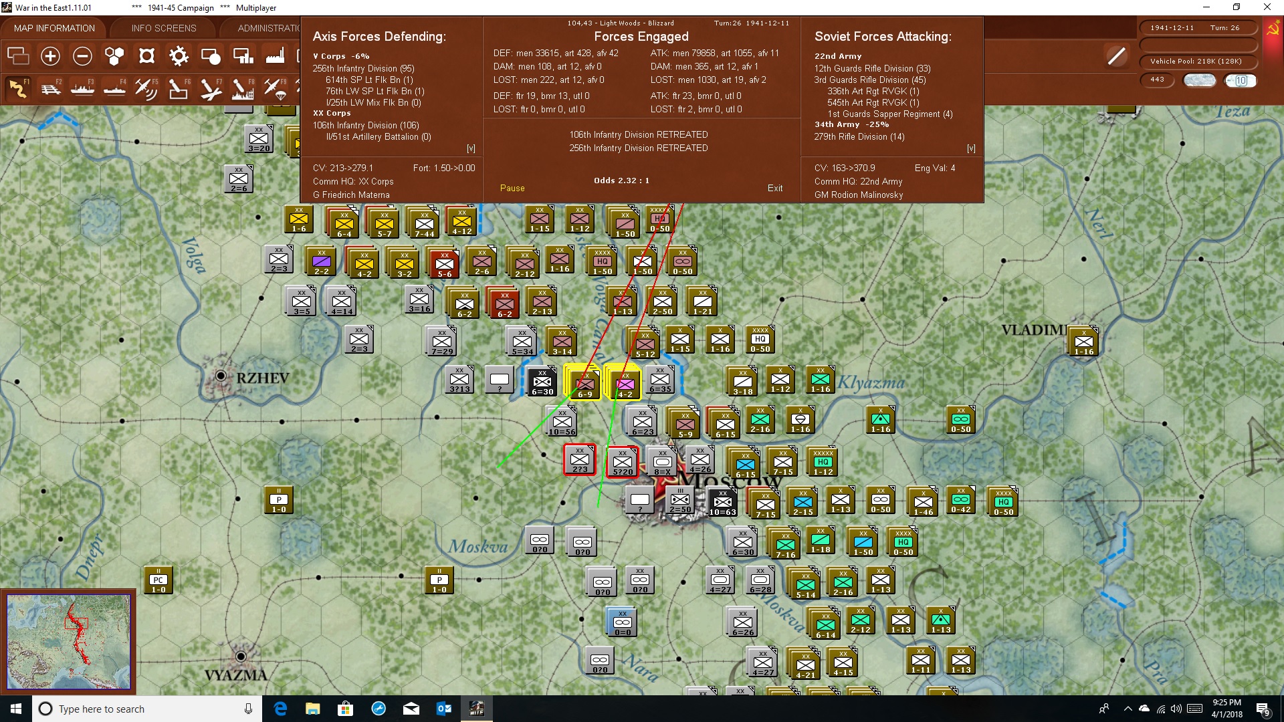The height and width of the screenshot is (722, 1284).
Task: Click 1st Guards Sapper Regiment entry
Action: coord(890,114)
